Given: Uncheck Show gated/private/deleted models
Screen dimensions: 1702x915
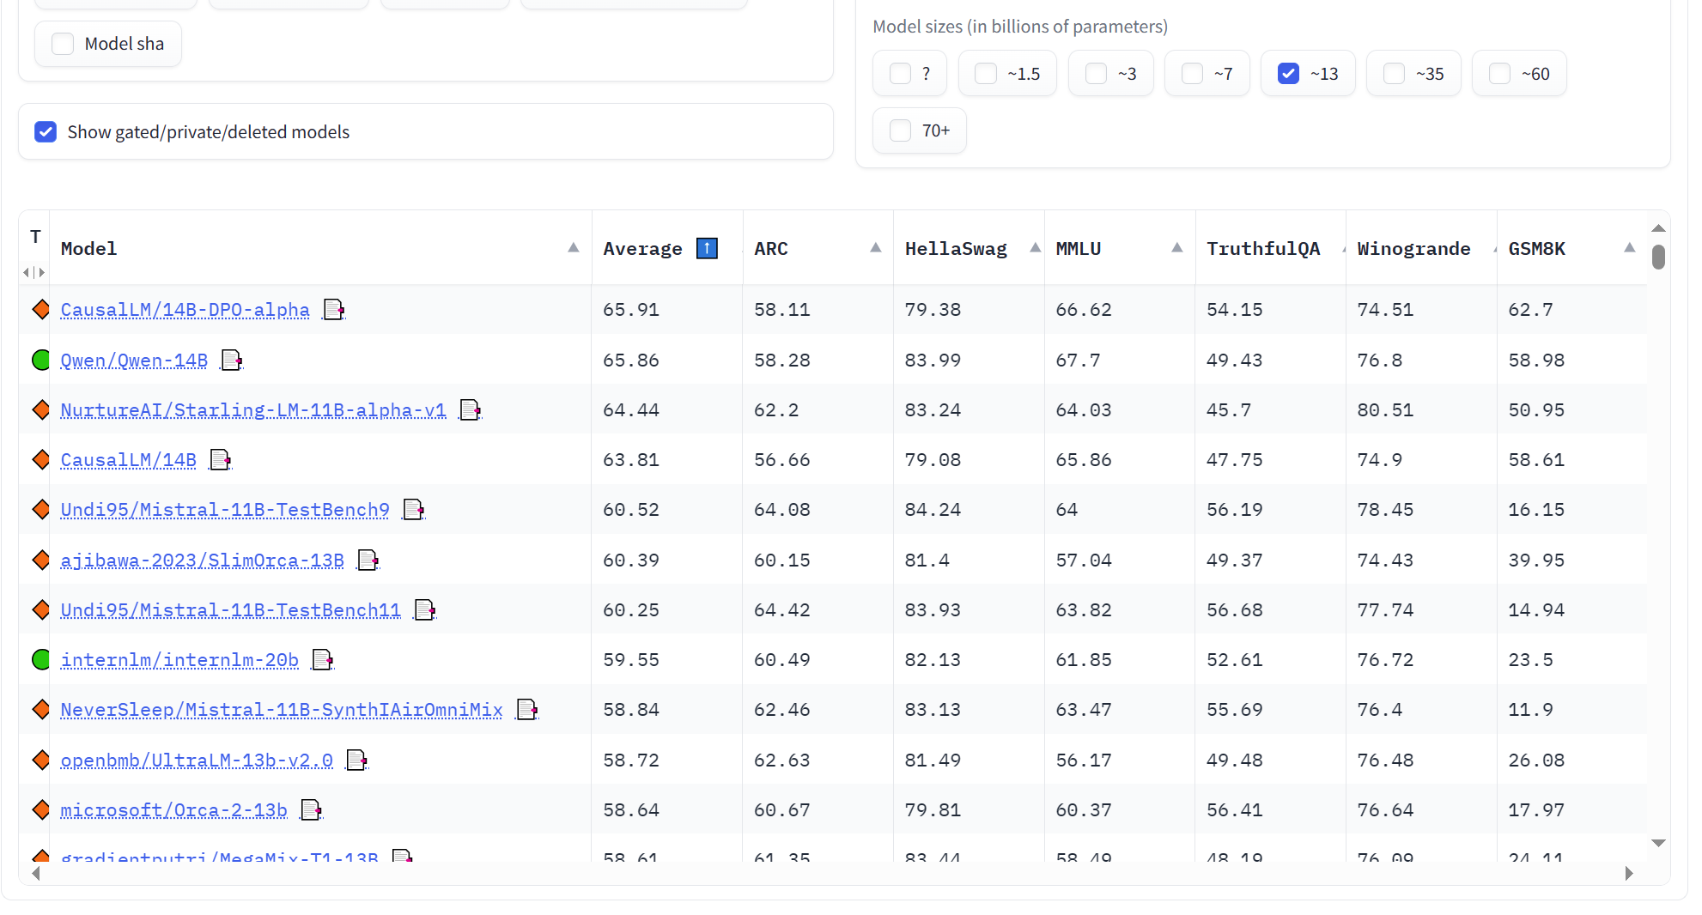Looking at the screenshot, I should 46,132.
